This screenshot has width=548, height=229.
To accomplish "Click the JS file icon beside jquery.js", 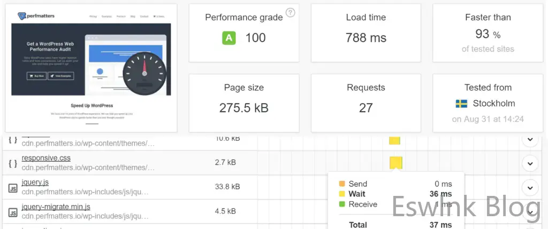I will pyautogui.click(x=13, y=187).
